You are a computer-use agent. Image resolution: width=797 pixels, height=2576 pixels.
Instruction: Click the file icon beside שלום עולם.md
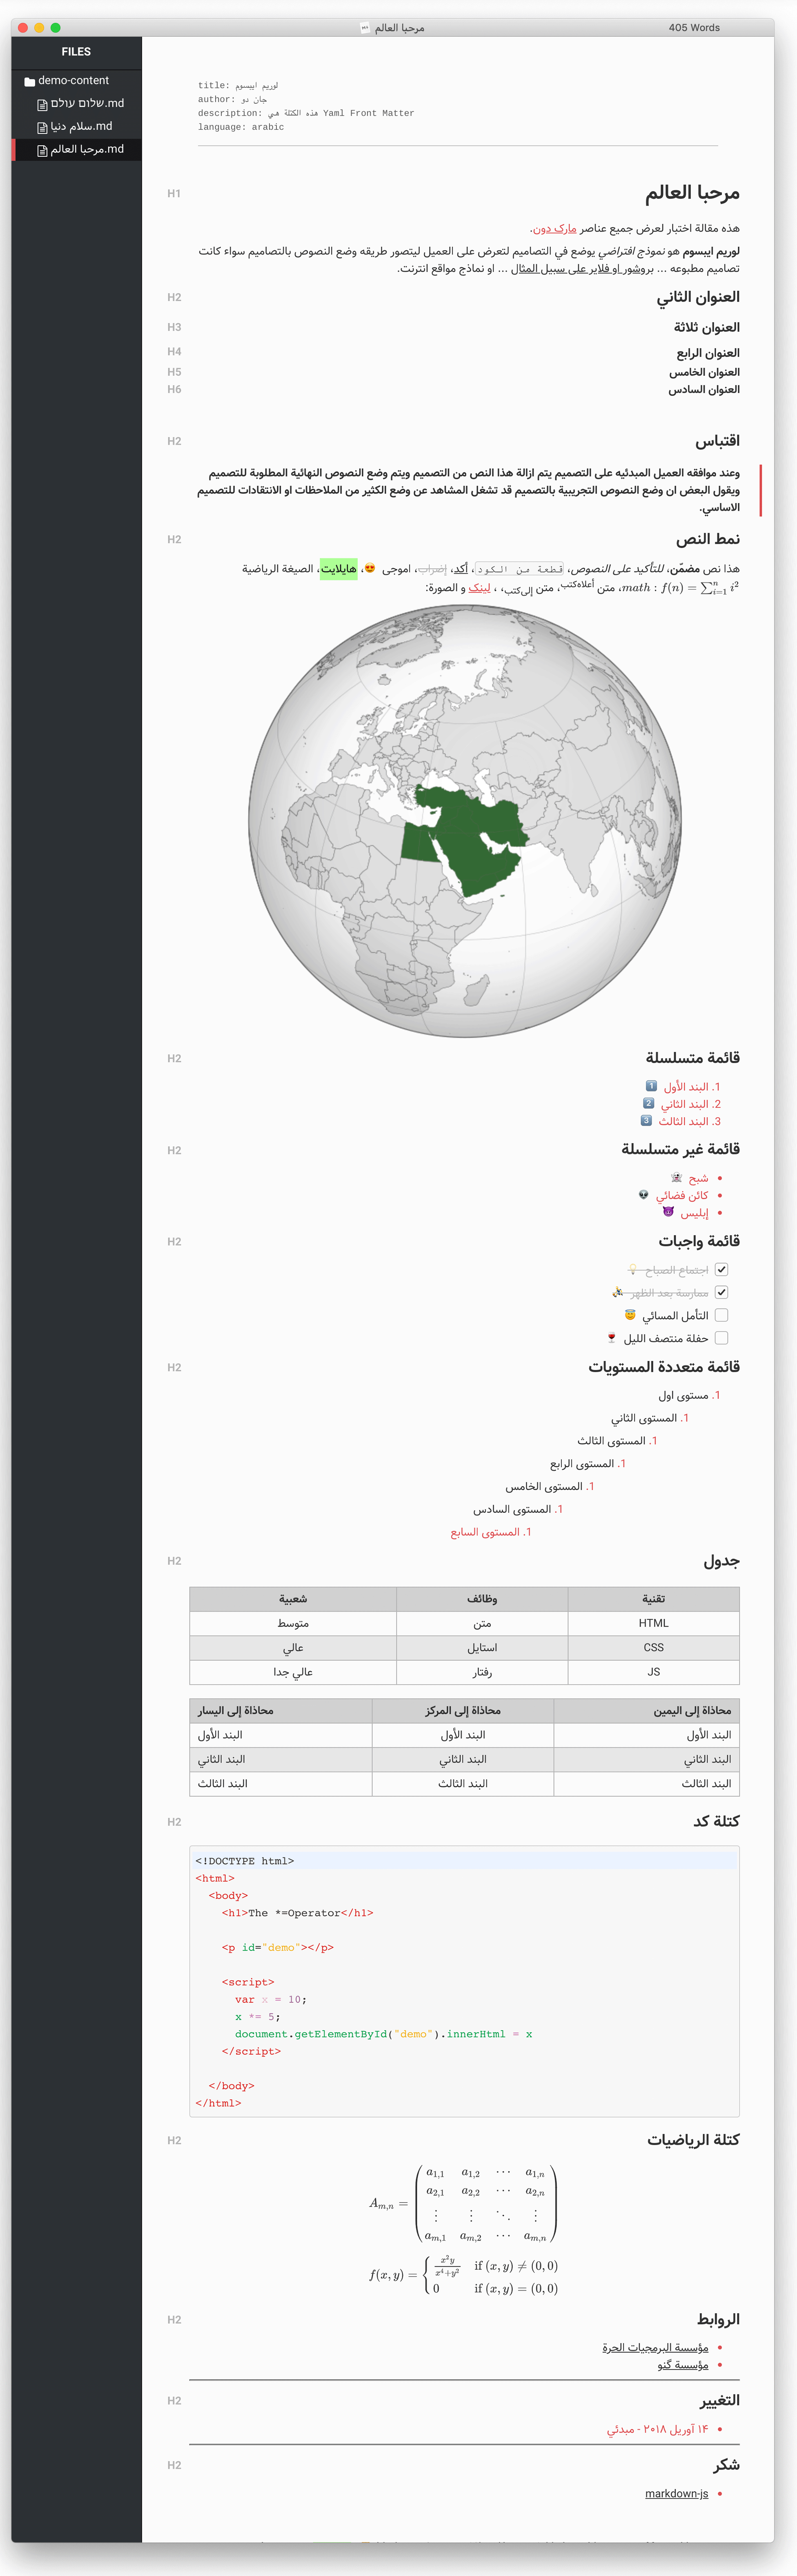[x=42, y=104]
